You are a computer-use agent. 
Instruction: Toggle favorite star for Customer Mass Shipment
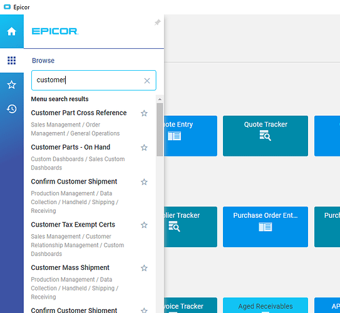144,268
